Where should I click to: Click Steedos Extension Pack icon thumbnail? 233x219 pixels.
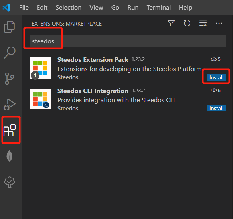40,68
